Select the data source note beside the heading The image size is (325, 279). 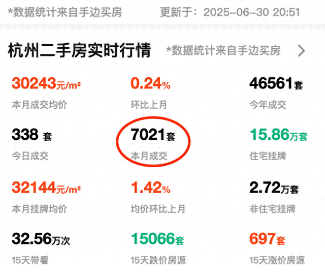[x=223, y=51]
